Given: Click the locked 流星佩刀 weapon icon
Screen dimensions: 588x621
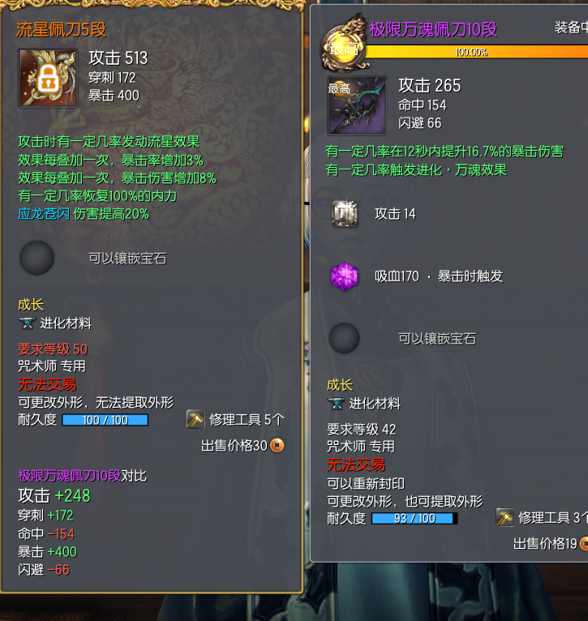Looking at the screenshot, I should pos(48,78).
